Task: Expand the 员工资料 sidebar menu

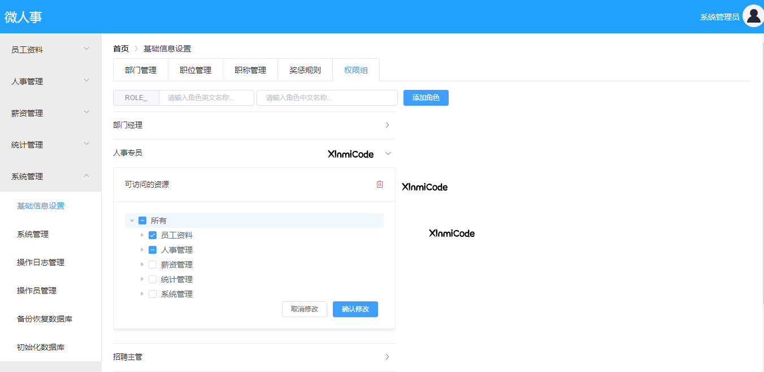Action: [x=86, y=49]
